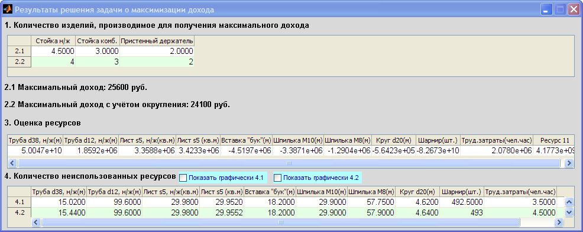Click cell 492.5000 in row 4.1

[x=461, y=202]
